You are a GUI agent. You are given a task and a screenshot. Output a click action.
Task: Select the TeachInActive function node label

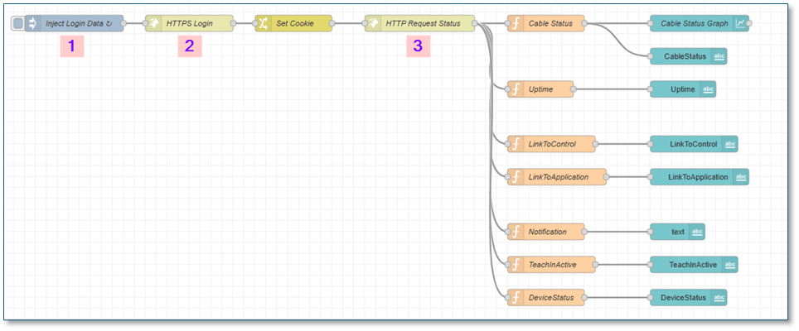point(553,265)
